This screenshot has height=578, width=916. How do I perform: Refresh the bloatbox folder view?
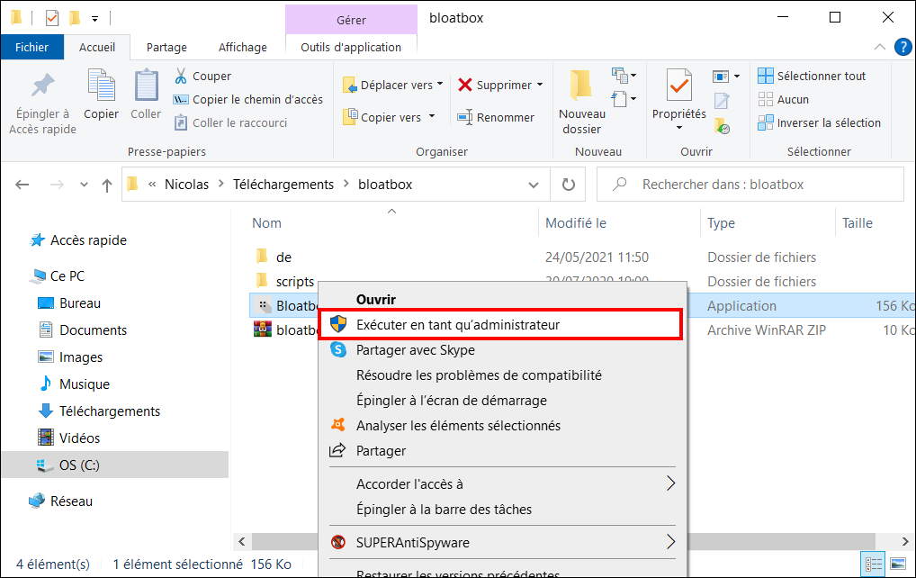(569, 185)
